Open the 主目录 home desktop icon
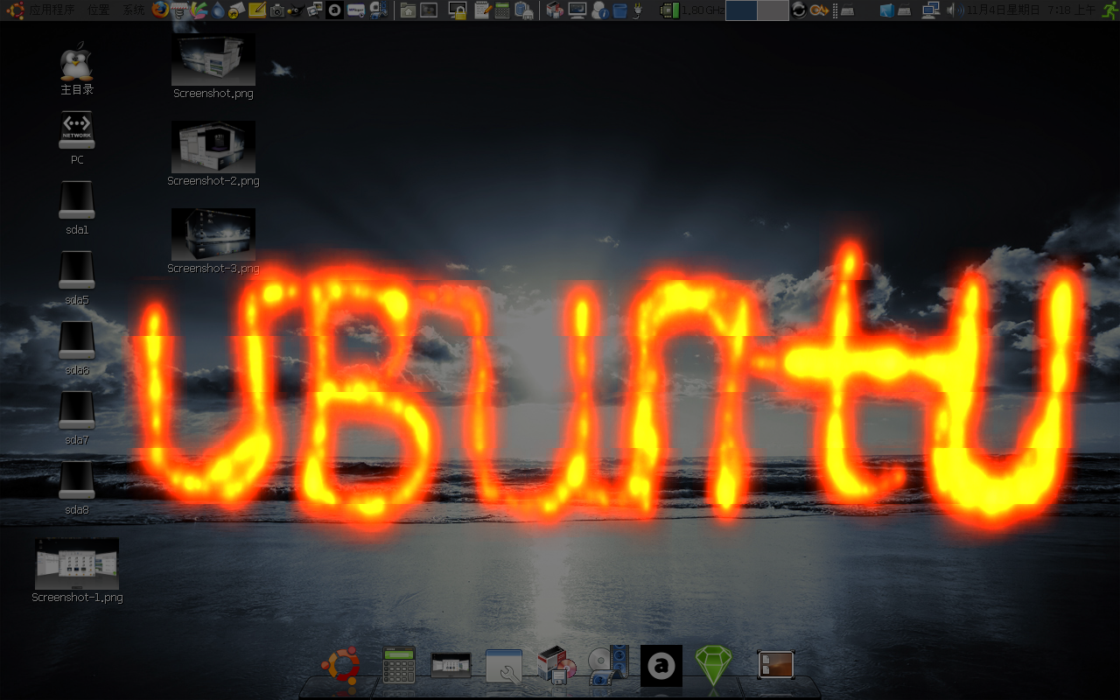This screenshot has height=700, width=1120. click(x=77, y=68)
